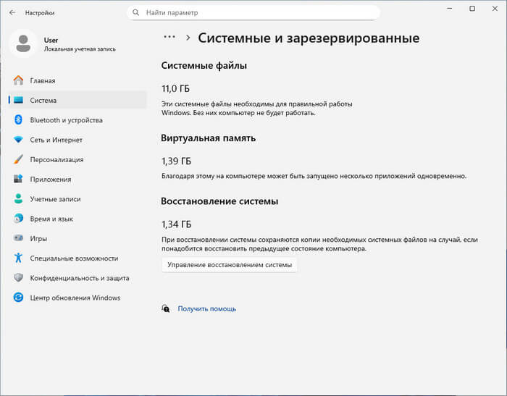Go back using the arrow button

pos(12,12)
